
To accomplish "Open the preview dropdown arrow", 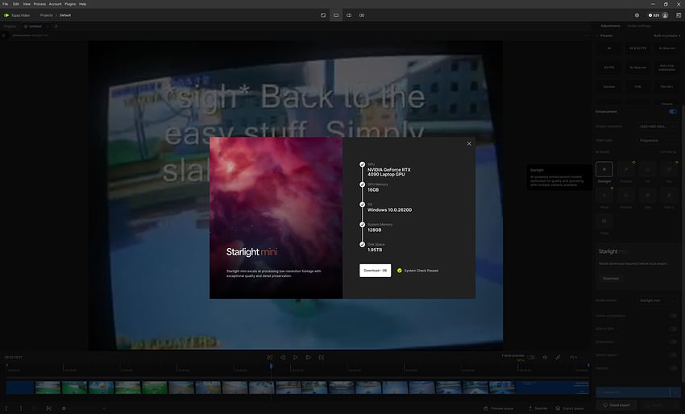I will coord(675,392).
